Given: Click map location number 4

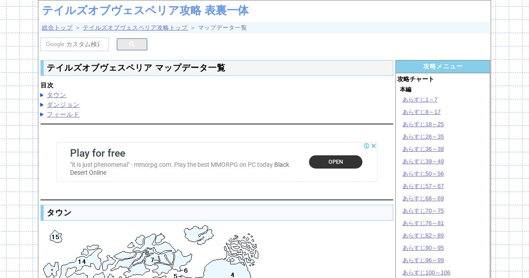Looking at the screenshot, I should click(x=232, y=275).
